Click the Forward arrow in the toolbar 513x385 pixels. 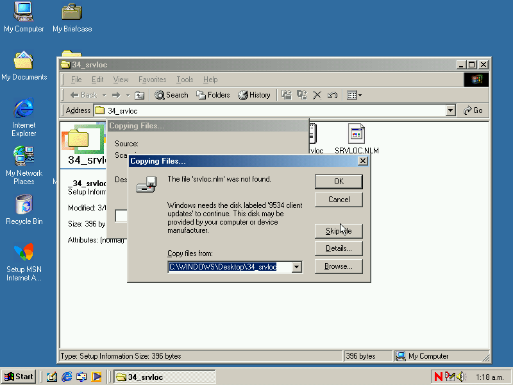coord(116,95)
